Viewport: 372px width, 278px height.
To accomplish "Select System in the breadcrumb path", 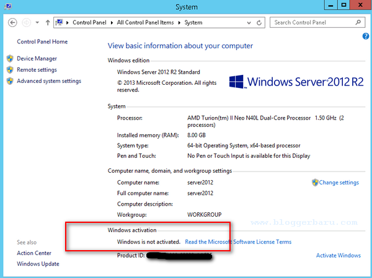I will click(193, 22).
